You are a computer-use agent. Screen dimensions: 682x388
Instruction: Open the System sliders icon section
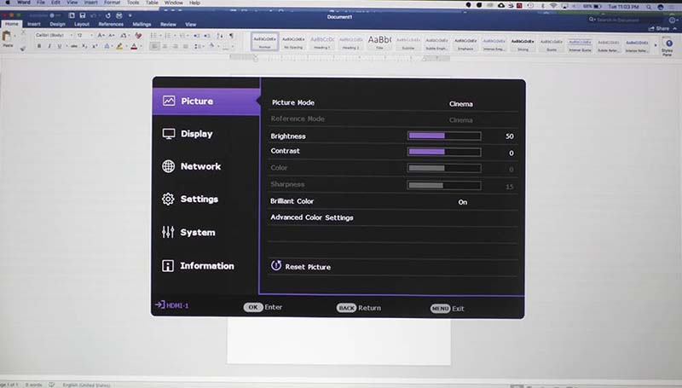[x=168, y=232]
